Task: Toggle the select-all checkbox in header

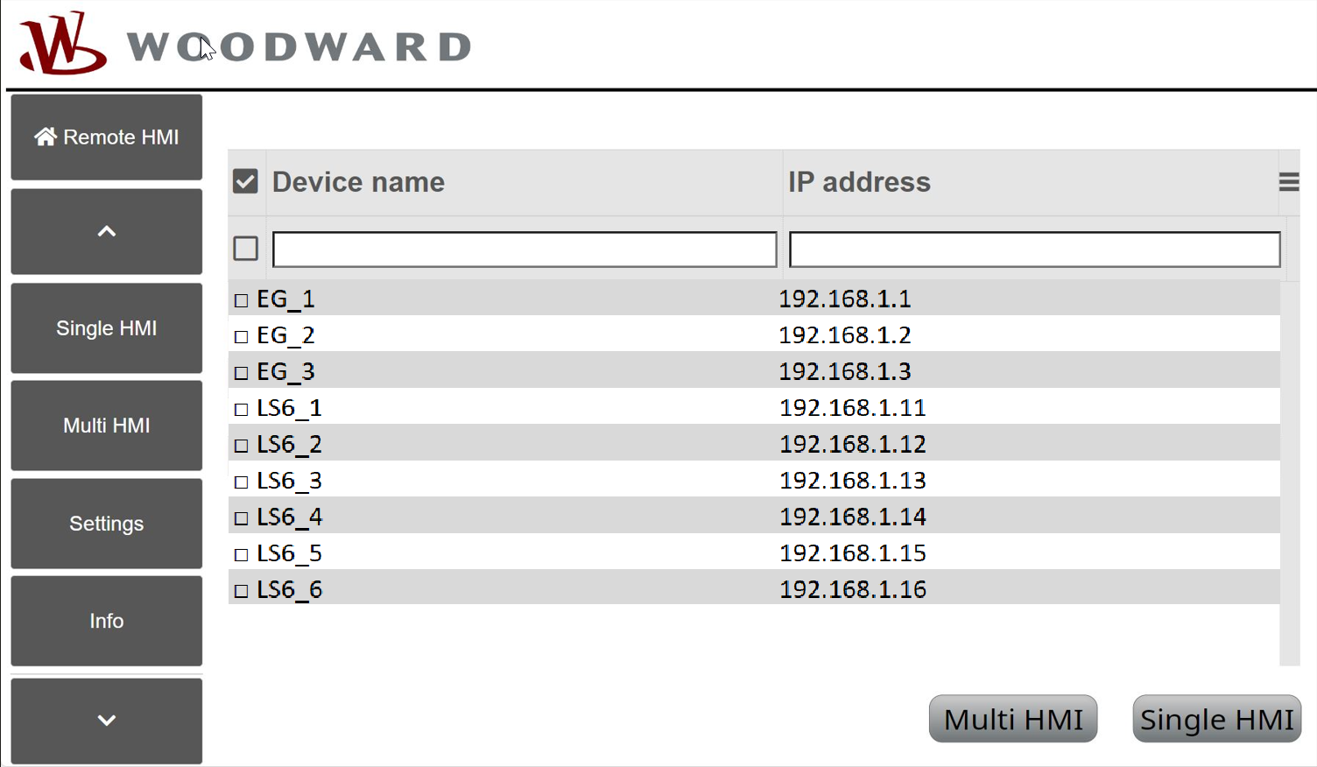Action: point(246,182)
